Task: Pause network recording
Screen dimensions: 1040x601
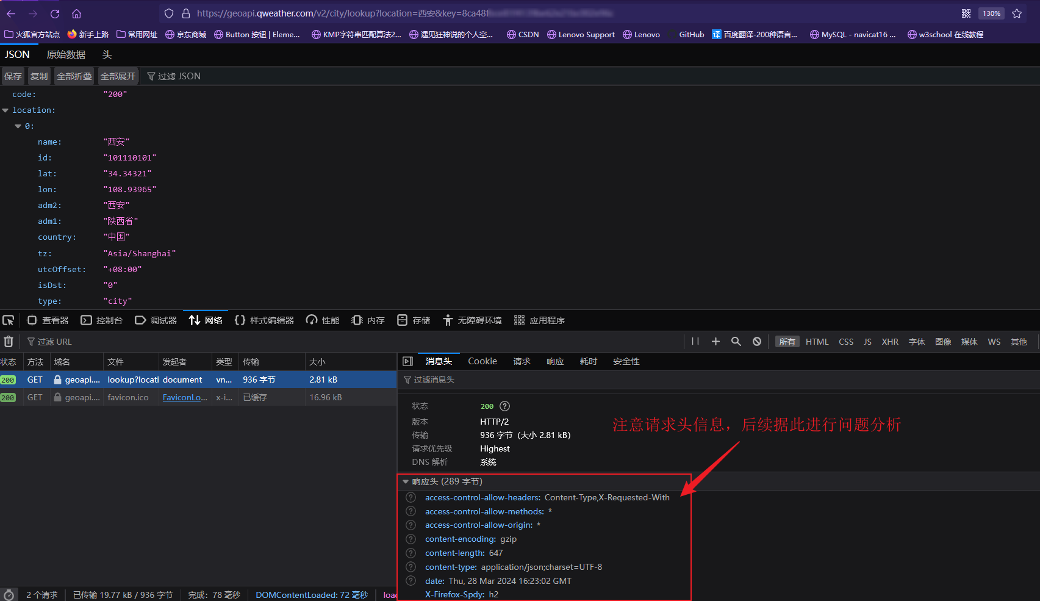Action: click(x=695, y=342)
